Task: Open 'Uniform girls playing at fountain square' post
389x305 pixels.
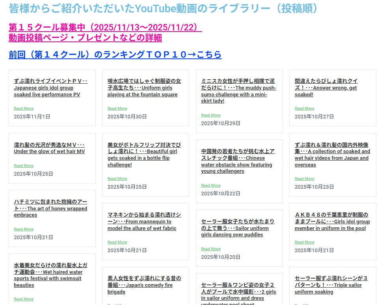Action: [x=144, y=88]
